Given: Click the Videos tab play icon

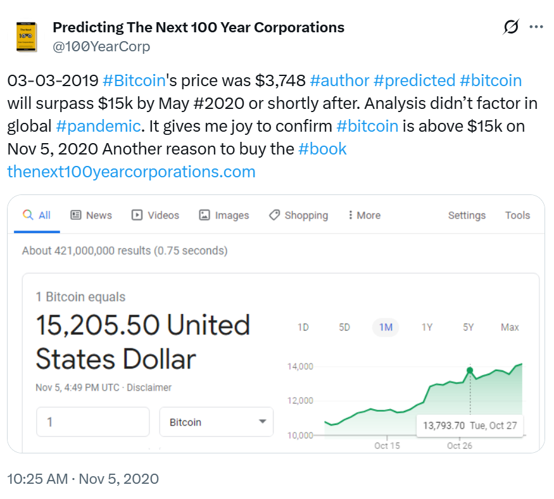Looking at the screenshot, I should click(137, 215).
